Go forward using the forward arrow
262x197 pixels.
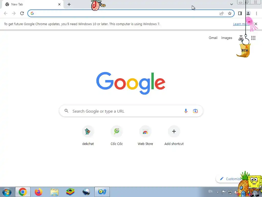14,13
